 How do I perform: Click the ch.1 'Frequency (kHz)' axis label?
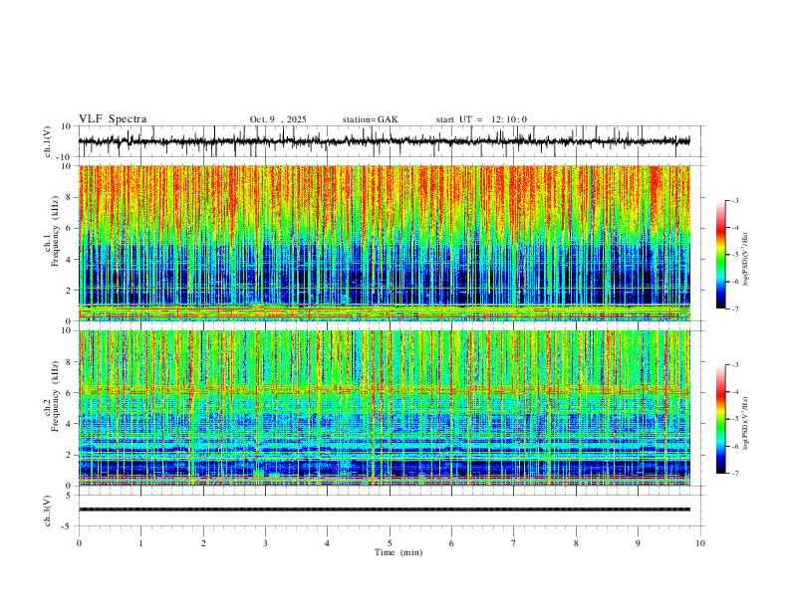(55, 231)
